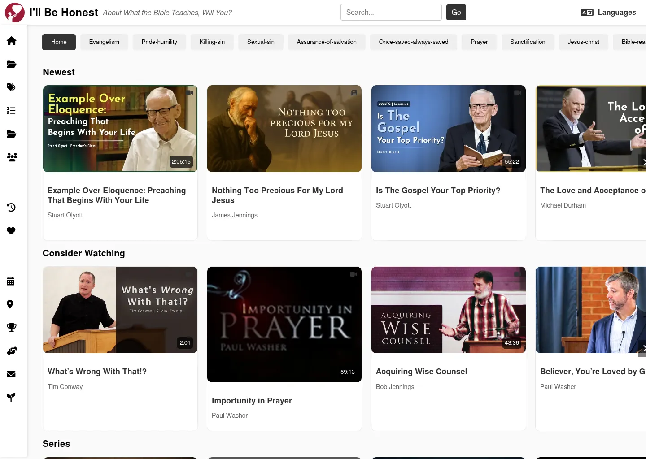Click next arrow on Consider Watching carousel
The width and height of the screenshot is (646, 459).
tap(642, 348)
